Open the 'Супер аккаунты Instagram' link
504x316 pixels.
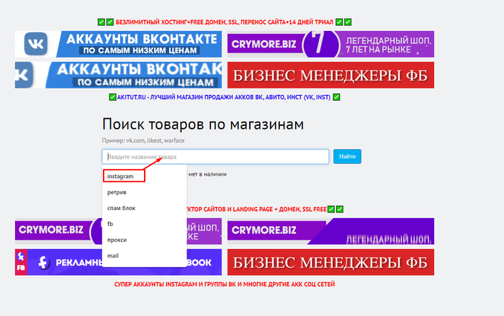(225, 284)
